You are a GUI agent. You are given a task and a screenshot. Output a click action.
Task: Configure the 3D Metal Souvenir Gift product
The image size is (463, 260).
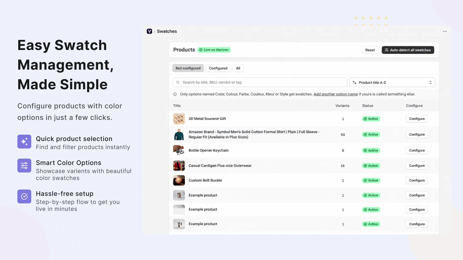[x=417, y=119]
